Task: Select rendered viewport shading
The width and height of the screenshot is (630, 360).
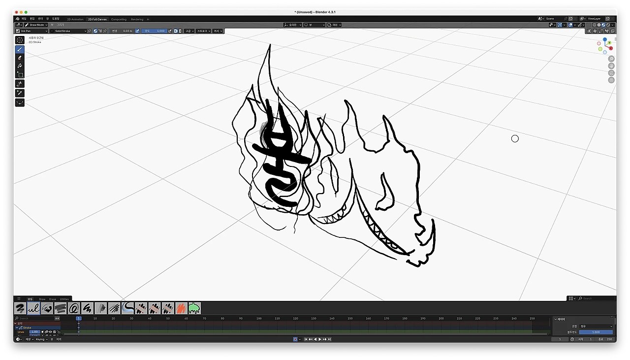Action: click(608, 25)
